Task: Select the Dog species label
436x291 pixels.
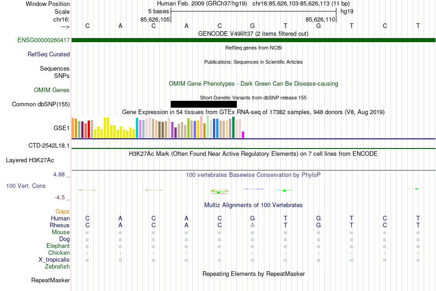Action: (x=65, y=239)
